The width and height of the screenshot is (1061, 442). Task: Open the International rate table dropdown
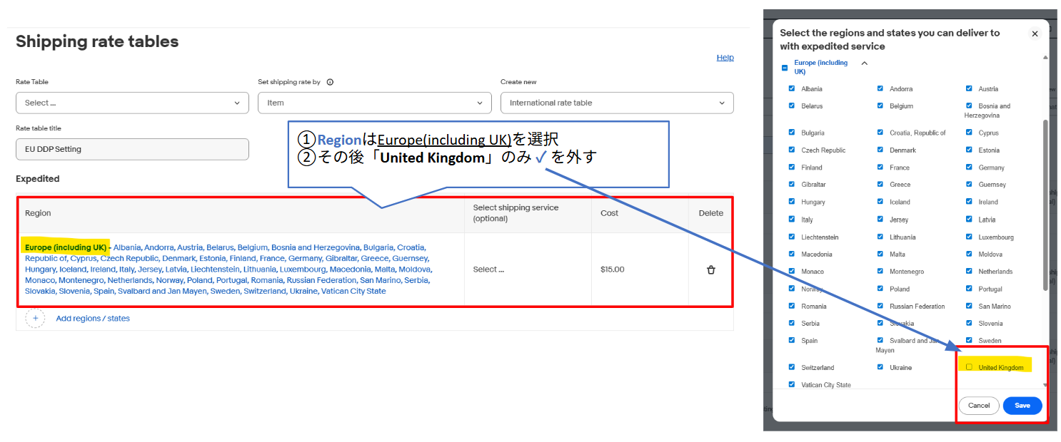[x=617, y=103]
